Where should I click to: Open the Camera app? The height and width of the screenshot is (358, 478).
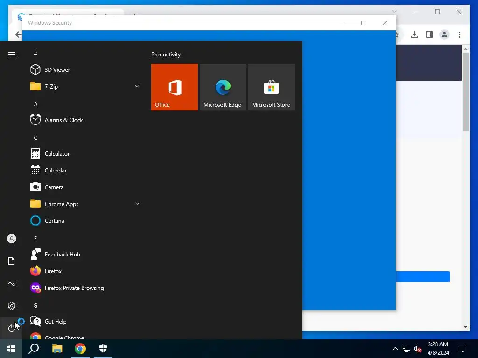point(84,187)
